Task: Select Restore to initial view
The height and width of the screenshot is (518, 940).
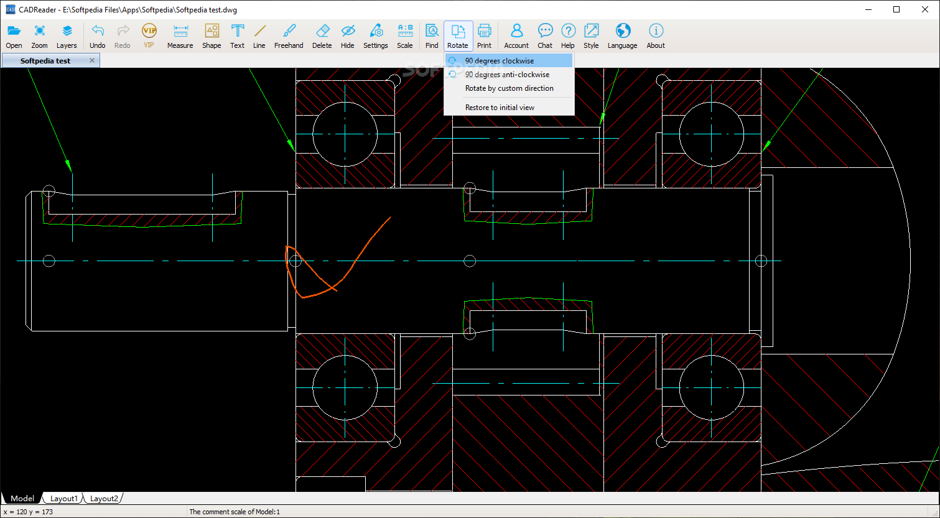Action: (509, 108)
